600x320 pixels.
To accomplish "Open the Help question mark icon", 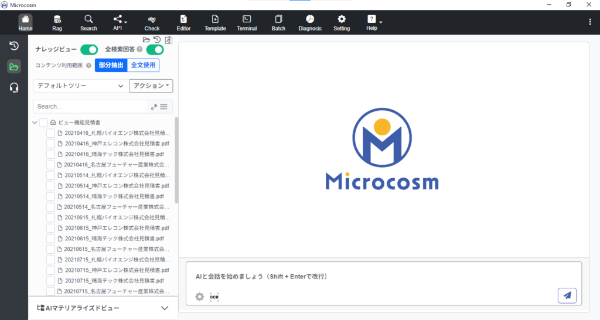I will tap(371, 23).
